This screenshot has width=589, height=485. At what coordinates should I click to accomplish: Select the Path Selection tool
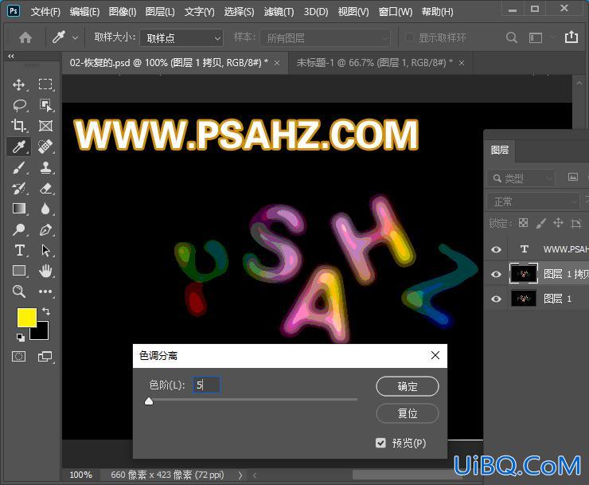pyautogui.click(x=45, y=250)
